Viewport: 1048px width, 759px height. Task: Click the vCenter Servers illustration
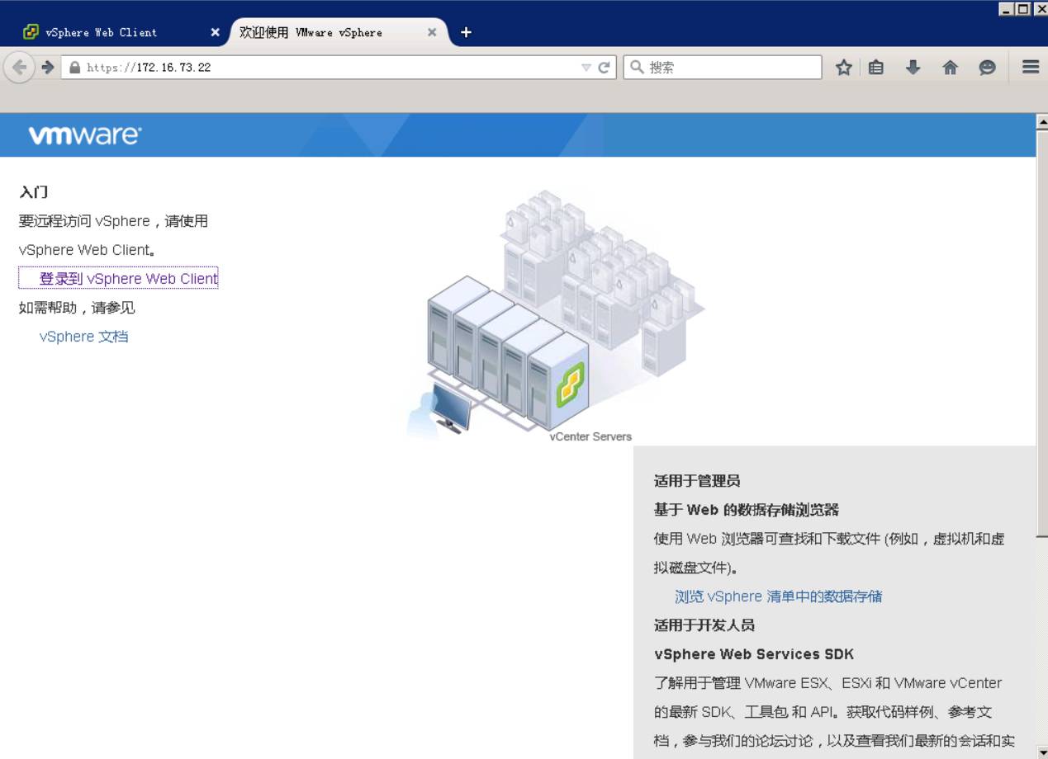pyautogui.click(x=556, y=316)
